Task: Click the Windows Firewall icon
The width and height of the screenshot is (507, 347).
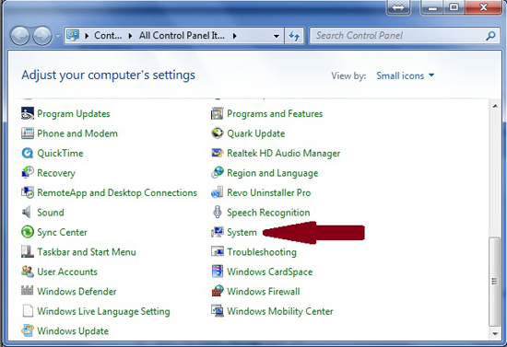Action: coord(218,291)
